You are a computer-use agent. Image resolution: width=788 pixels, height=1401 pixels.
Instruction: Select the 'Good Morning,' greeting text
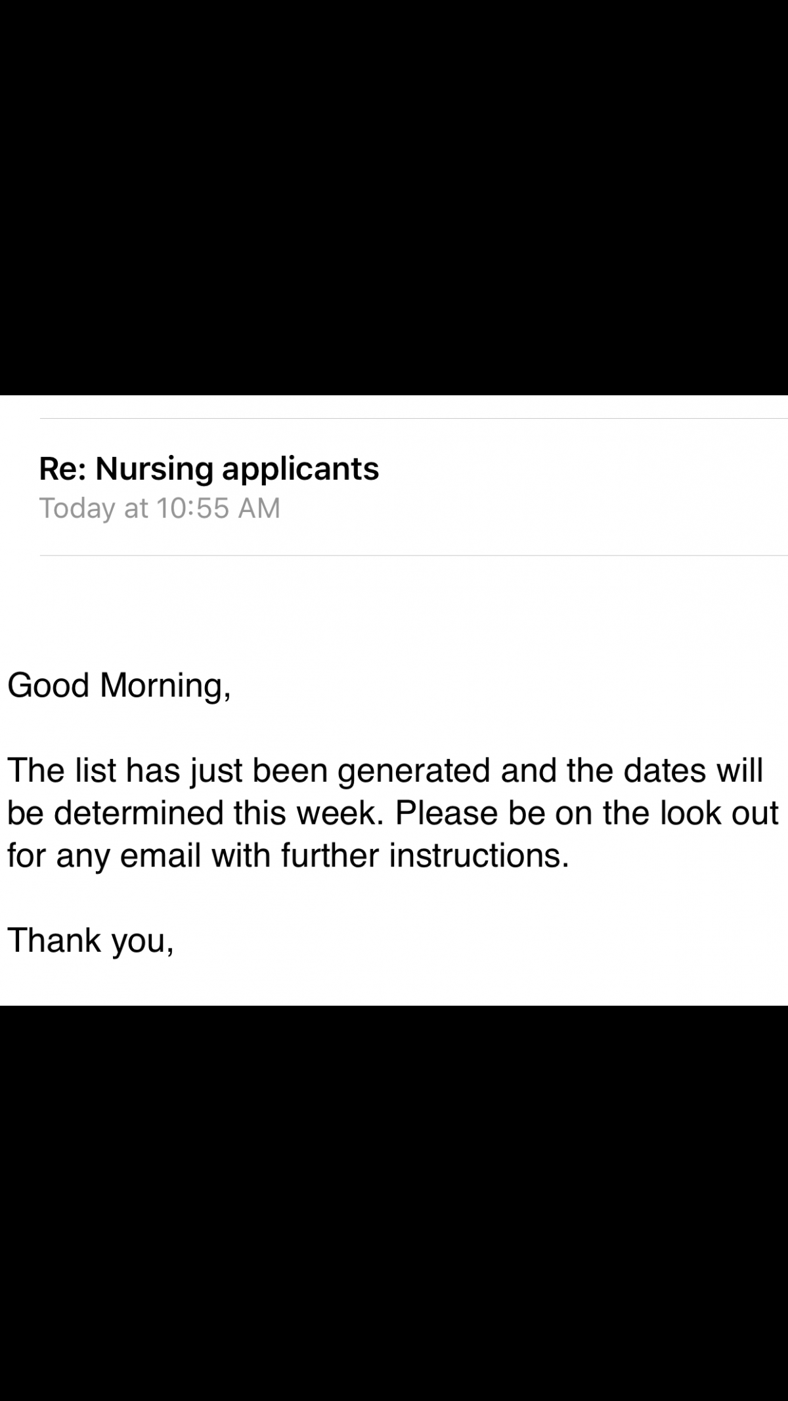tap(119, 686)
